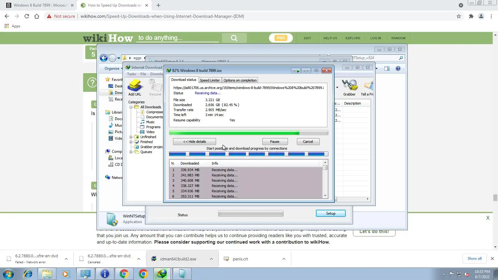This screenshot has width=498, height=280.
Task: Click the wikiHow RANDOM link
Action: tap(398, 38)
